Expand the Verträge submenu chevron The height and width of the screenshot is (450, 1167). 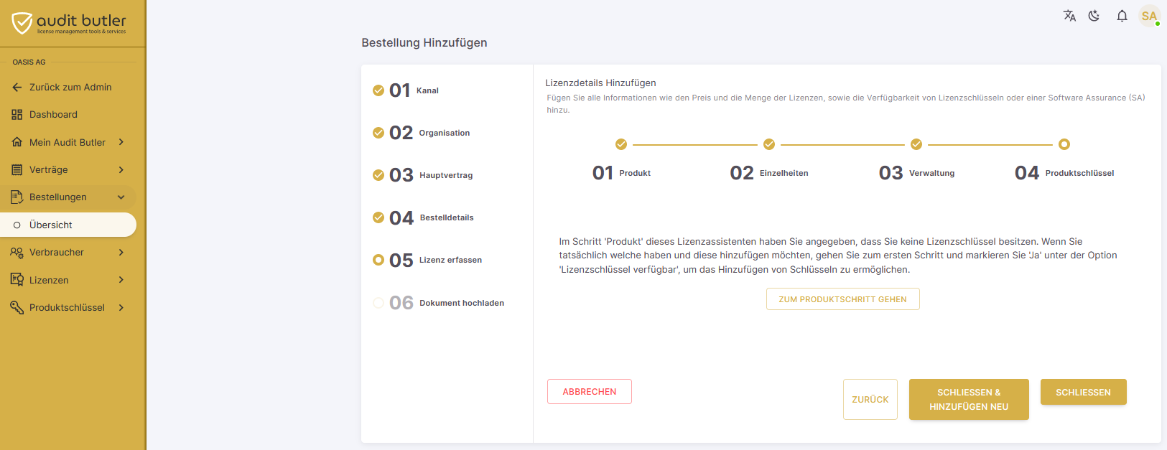pyautogui.click(x=121, y=170)
